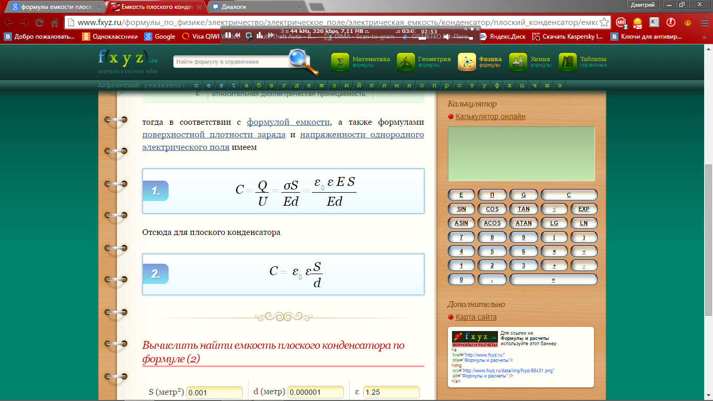This screenshot has width=713, height=401.
Task: Select the Емкость плоского конденсатора tab
Action: [x=156, y=7]
